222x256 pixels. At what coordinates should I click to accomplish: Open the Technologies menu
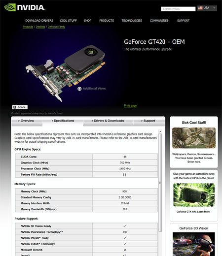pos(132,21)
